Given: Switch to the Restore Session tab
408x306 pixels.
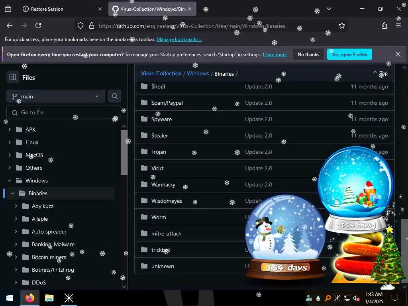Looking at the screenshot, I should [x=62, y=9].
